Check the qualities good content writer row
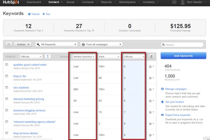This screenshot has width=210, height=140. click(7, 65)
